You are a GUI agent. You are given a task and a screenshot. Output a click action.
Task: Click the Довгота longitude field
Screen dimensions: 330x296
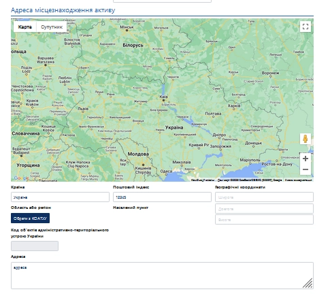[x=264, y=208]
